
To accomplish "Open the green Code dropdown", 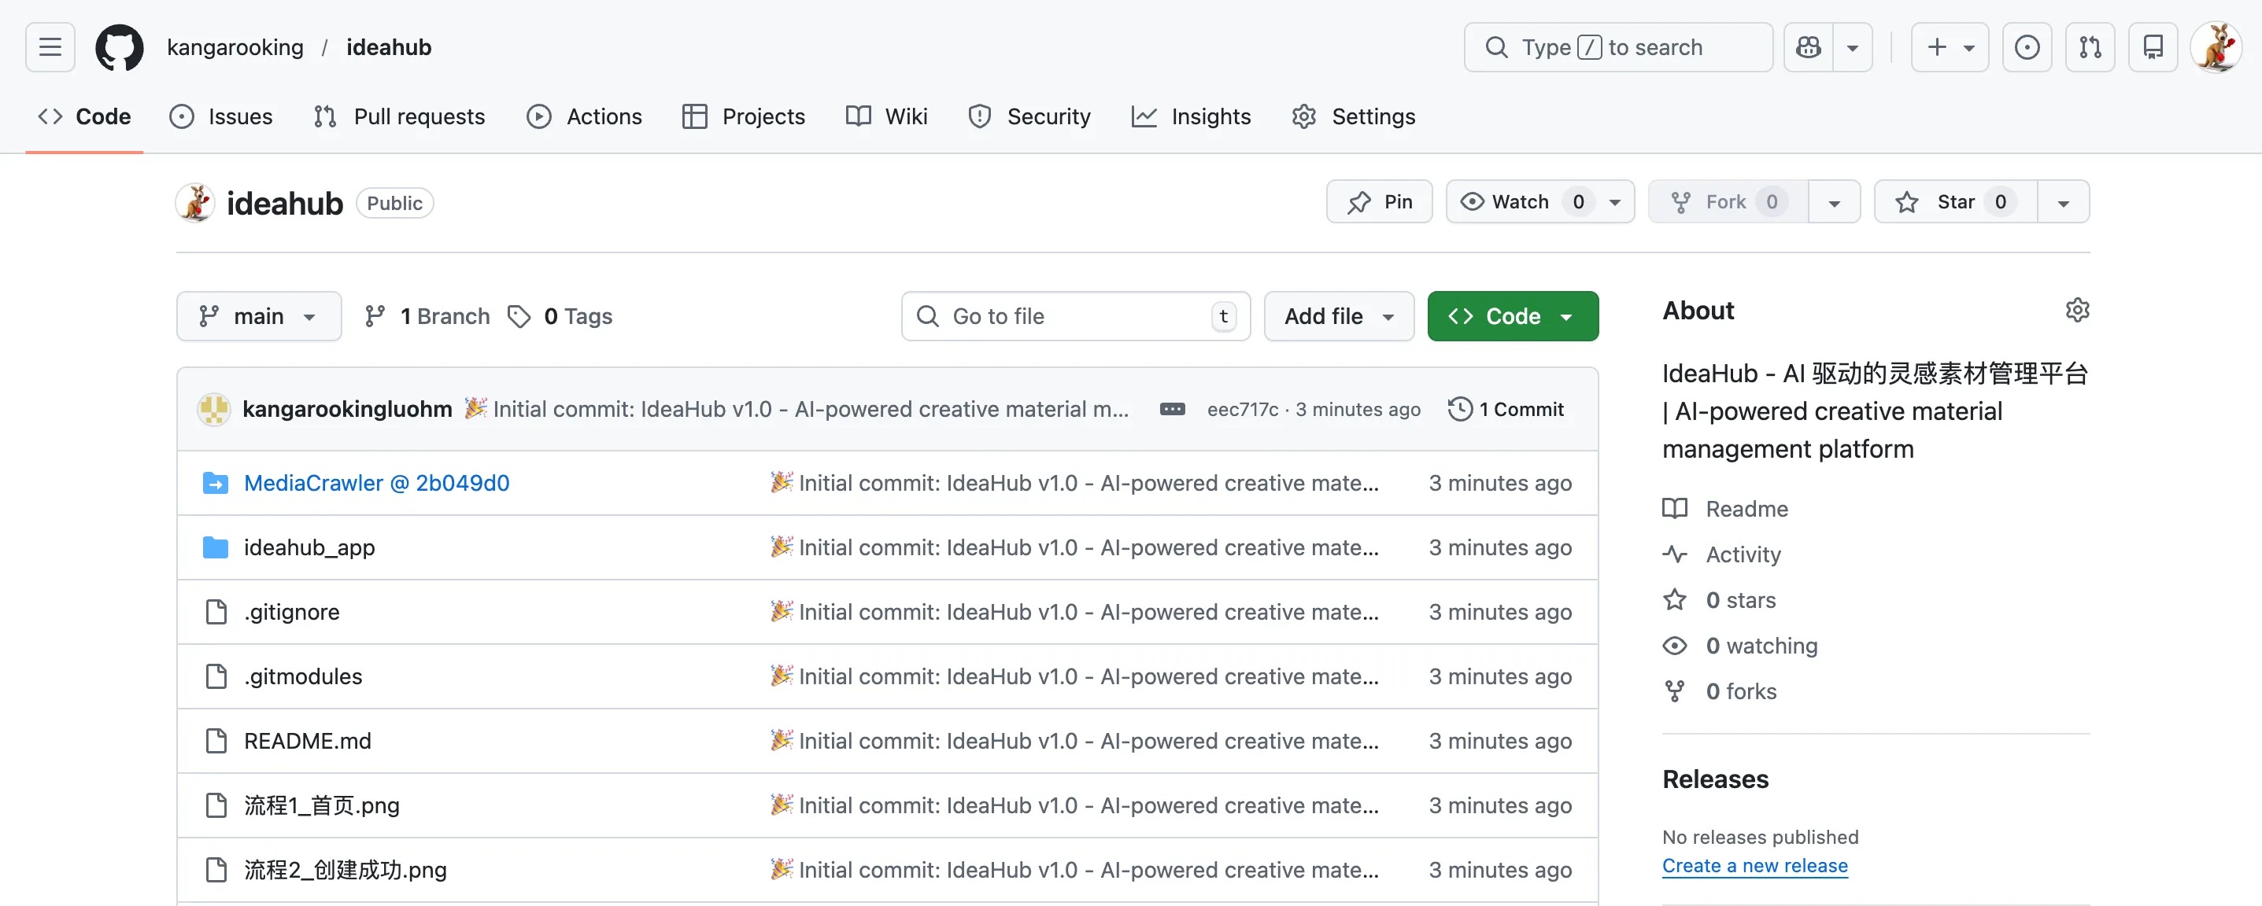I will tap(1512, 317).
